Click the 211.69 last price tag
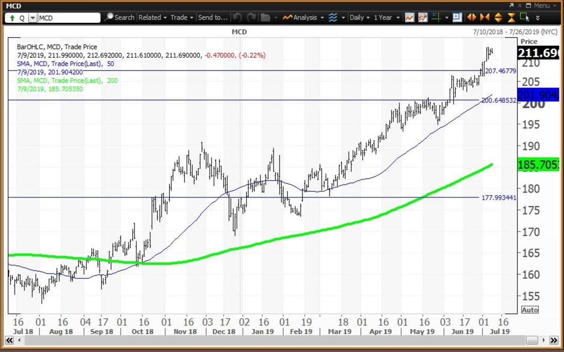The width and height of the screenshot is (564, 352). (538, 53)
